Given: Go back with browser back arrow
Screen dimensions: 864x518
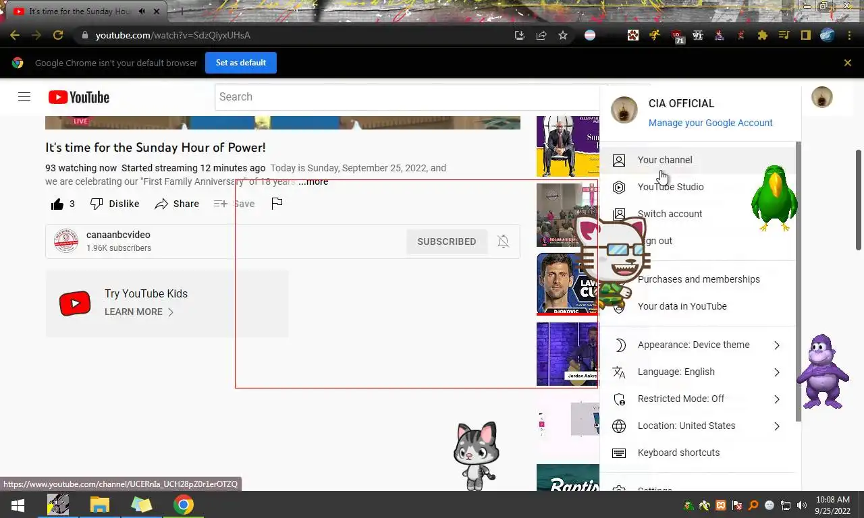Looking at the screenshot, I should click(15, 35).
